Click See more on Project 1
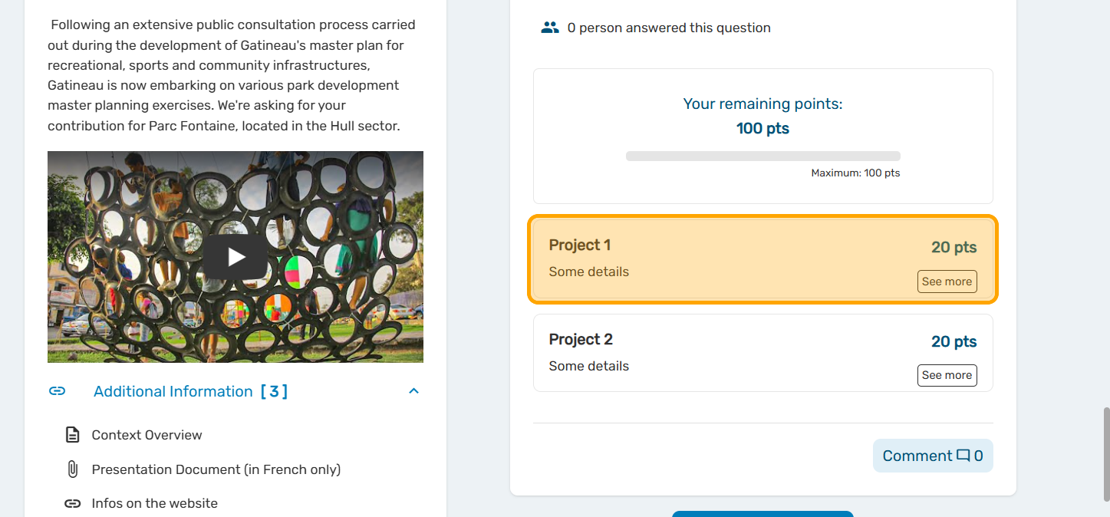 947,282
